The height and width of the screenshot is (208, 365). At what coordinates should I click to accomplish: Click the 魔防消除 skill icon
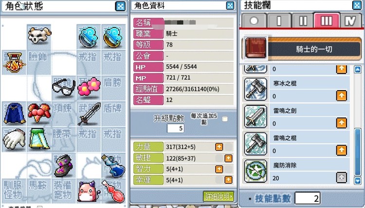point(255,171)
